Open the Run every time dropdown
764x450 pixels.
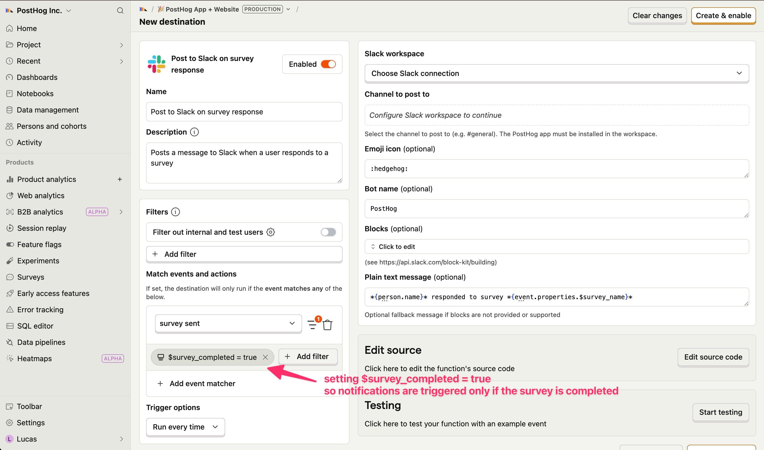(x=185, y=427)
